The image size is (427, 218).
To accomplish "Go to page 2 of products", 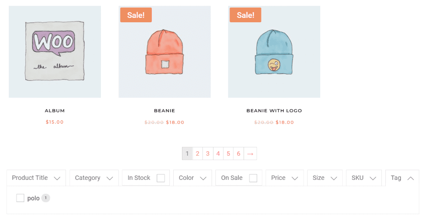I will pos(197,154).
